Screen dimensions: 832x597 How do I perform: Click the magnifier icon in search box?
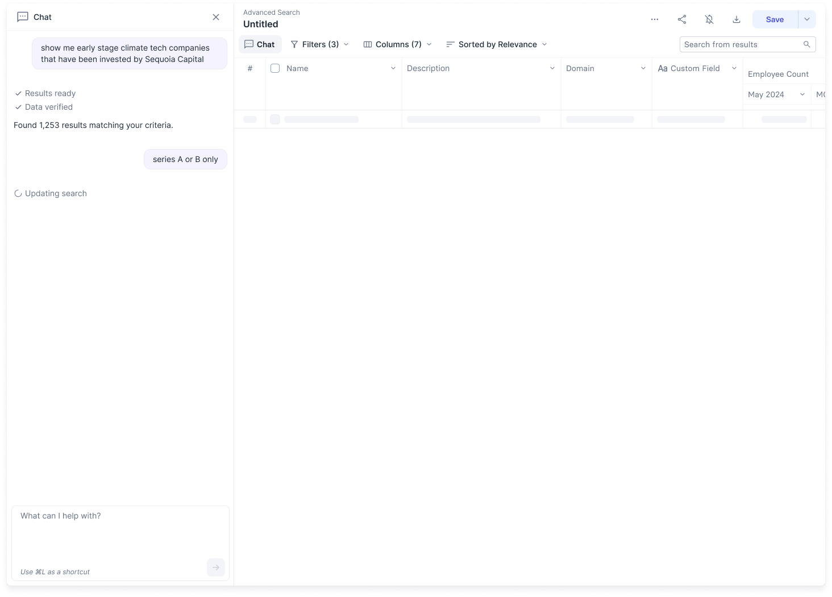(806, 44)
